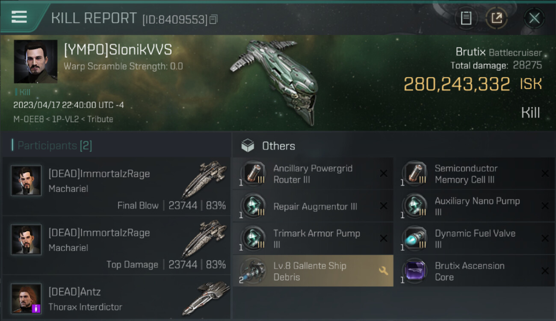Open the hamburger menu in the header
The width and height of the screenshot is (556, 321).
click(19, 17)
